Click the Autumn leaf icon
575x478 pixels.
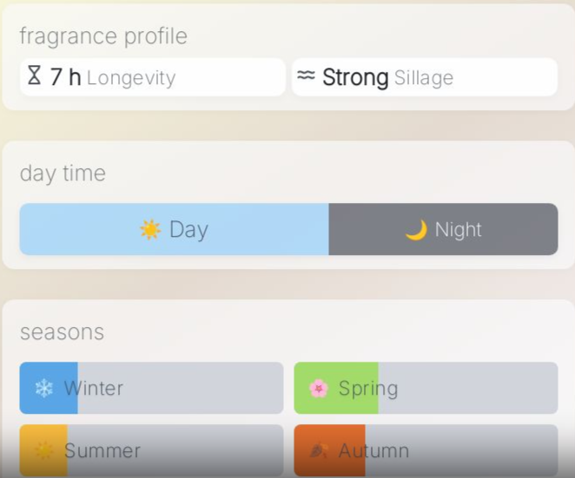click(319, 450)
